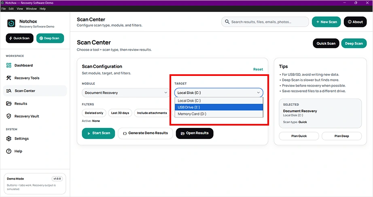Click the Results folder icon
The height and width of the screenshot is (197, 373).
coord(9,103)
